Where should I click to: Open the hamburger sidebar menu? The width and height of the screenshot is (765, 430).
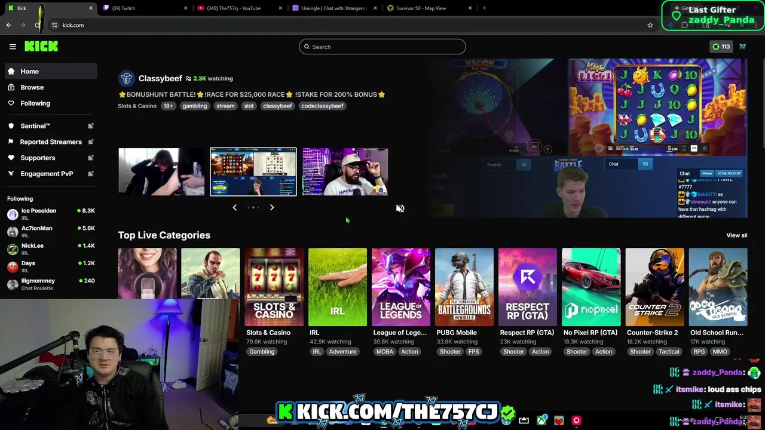(13, 47)
